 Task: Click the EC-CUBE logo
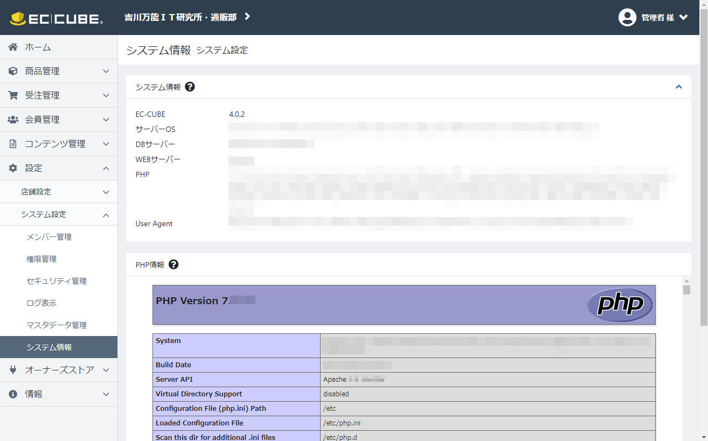[x=57, y=18]
